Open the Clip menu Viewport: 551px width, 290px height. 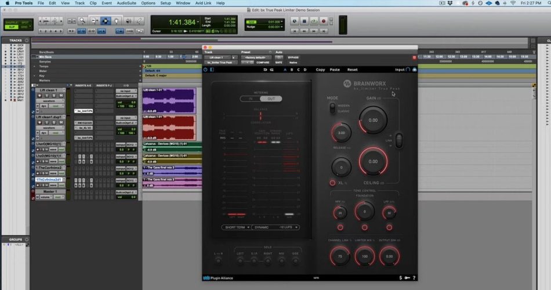[93, 3]
